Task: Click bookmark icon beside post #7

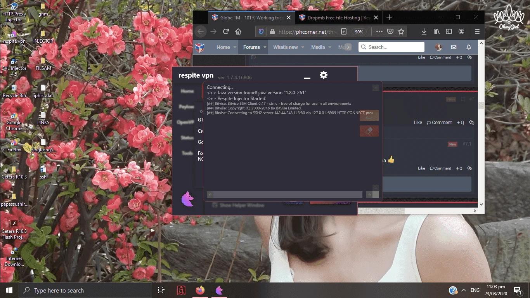Action: pos(462,99)
